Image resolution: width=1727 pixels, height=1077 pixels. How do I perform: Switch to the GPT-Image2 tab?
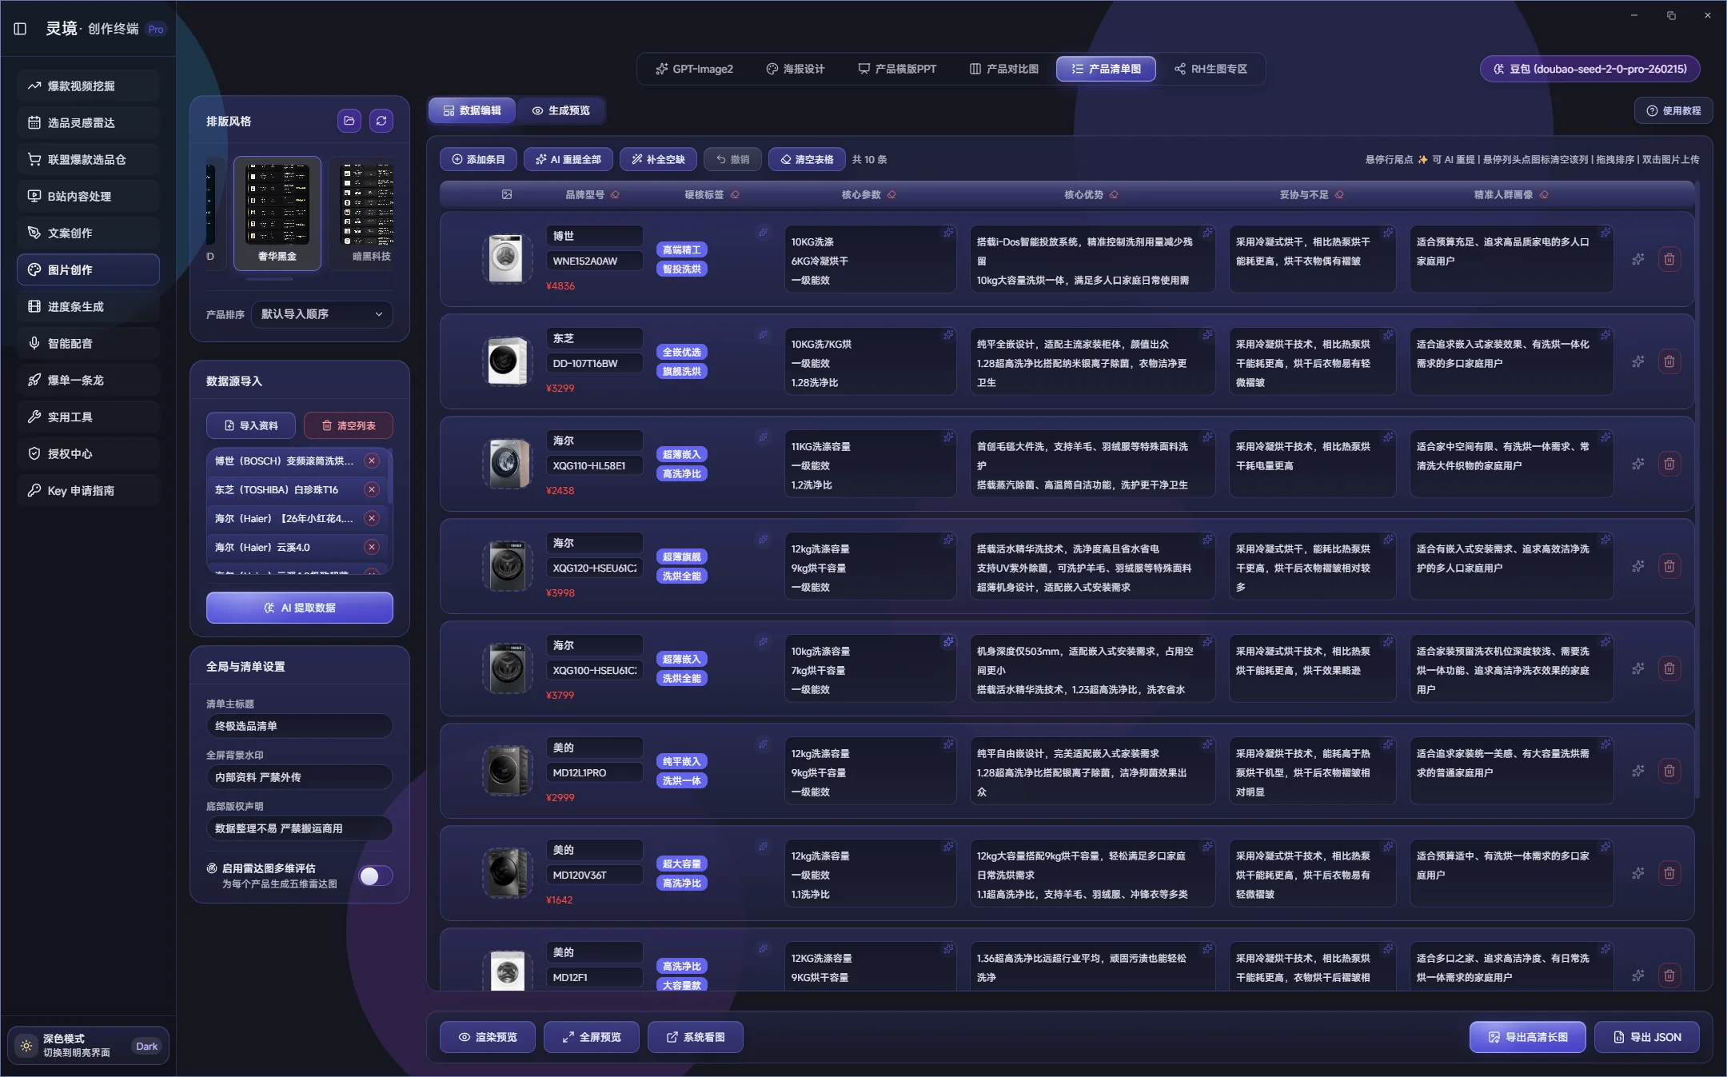point(694,69)
